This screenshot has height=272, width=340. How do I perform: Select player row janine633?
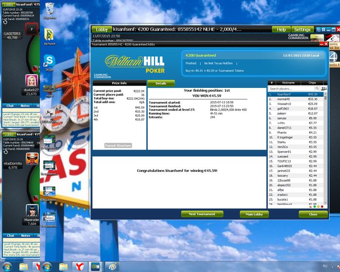click(x=296, y=170)
